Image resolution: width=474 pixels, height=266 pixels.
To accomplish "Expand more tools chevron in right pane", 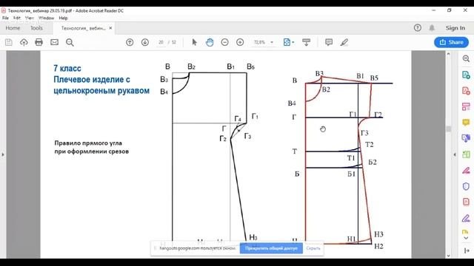I will pyautogui.click(x=466, y=238).
